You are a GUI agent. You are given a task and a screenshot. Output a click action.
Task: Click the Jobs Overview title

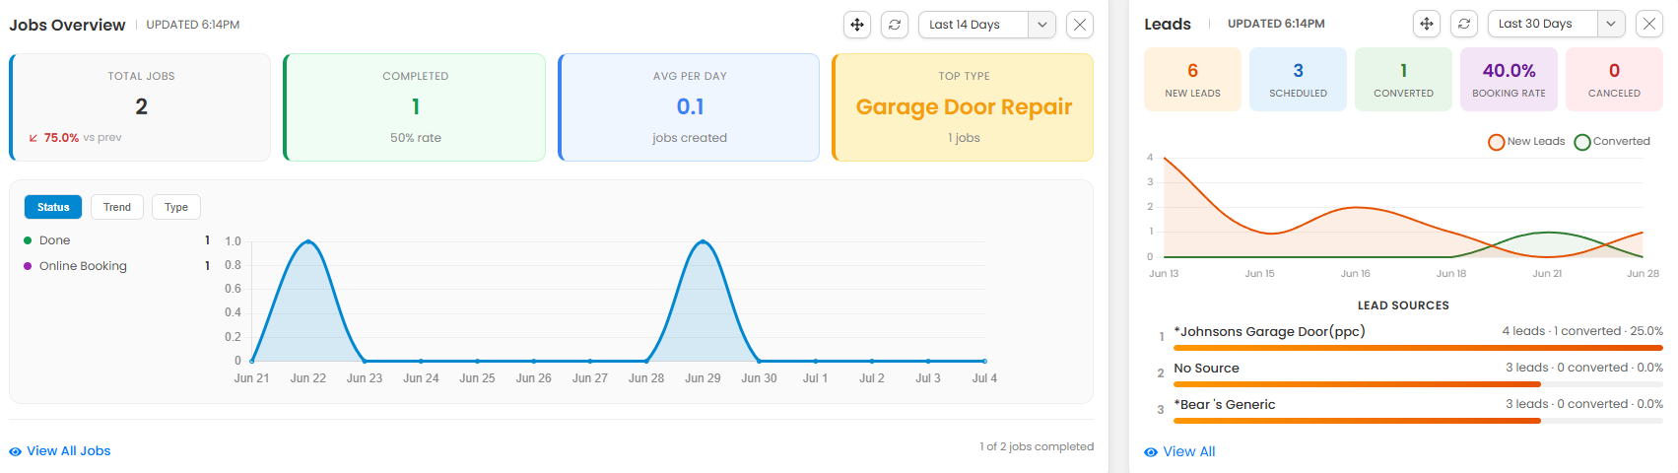[x=67, y=25]
